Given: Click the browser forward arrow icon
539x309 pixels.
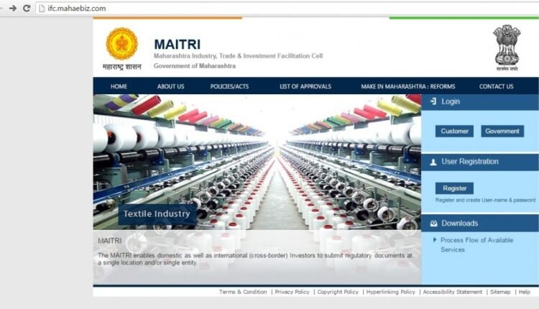Looking at the screenshot, I should coord(12,8).
